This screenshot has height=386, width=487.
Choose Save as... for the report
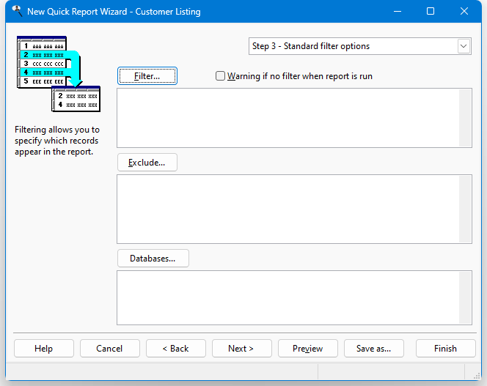coord(374,349)
